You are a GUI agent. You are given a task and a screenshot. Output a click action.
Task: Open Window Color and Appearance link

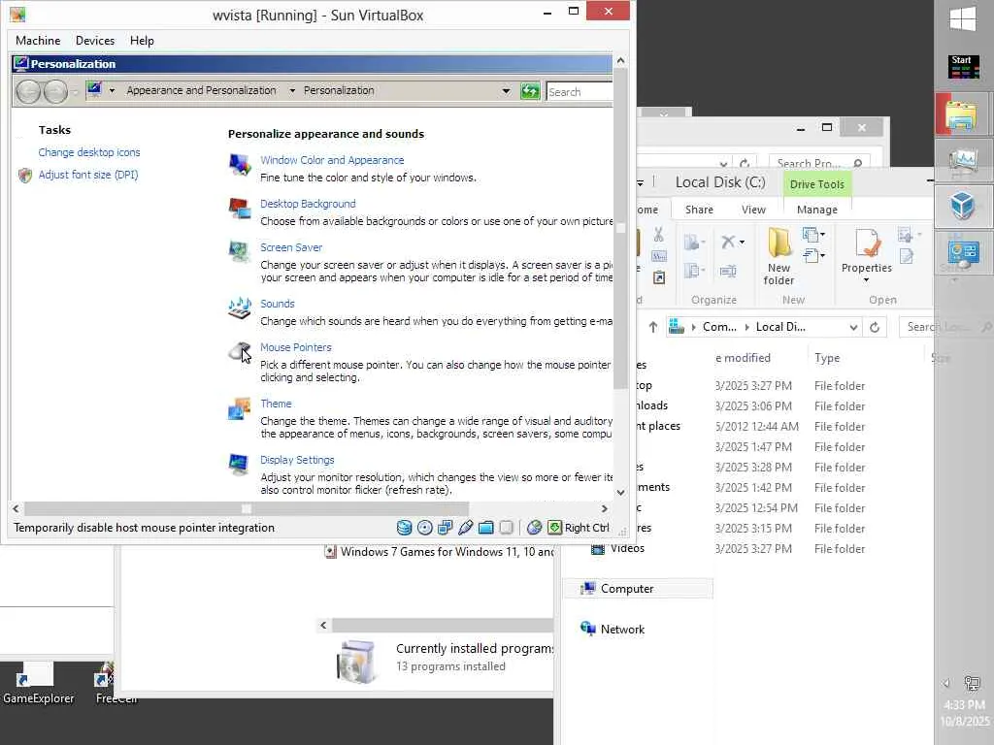(x=332, y=160)
